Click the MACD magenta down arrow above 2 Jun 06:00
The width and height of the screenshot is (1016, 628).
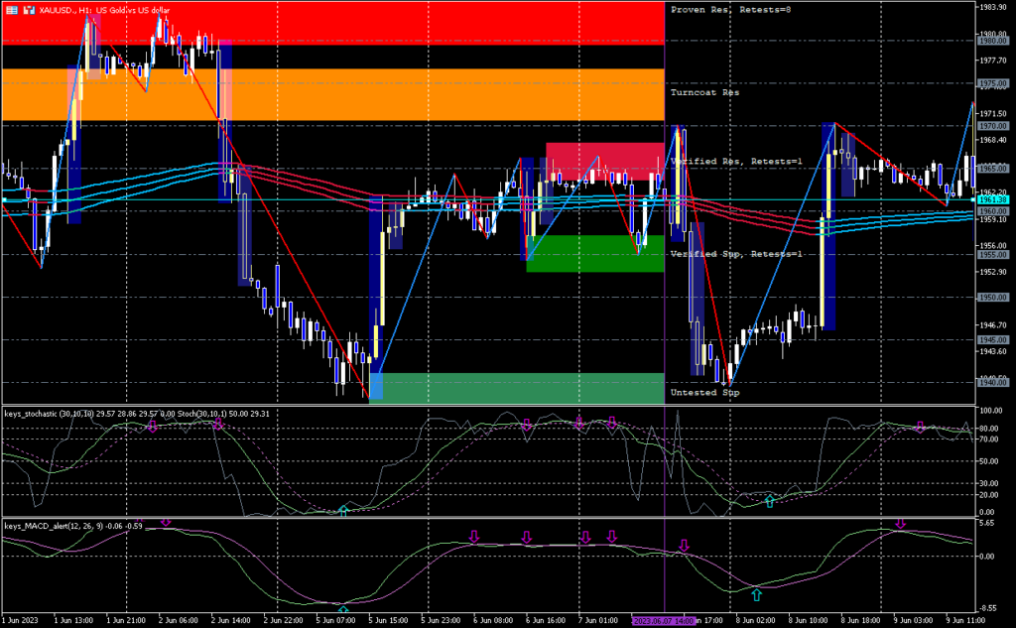[x=166, y=522]
